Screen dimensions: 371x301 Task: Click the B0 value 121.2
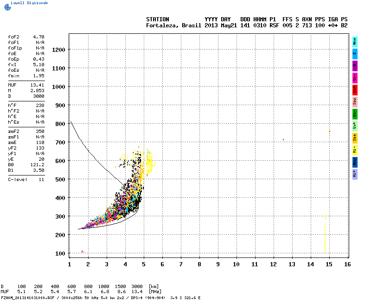(x=37, y=165)
